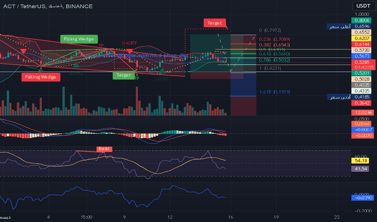Screen dimensions: 377x222
Task: Click the yellow 0.6207 price label
Action: coord(362,38)
